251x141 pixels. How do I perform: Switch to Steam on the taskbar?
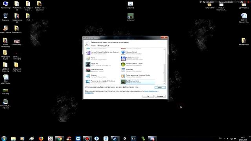click(x=115, y=138)
